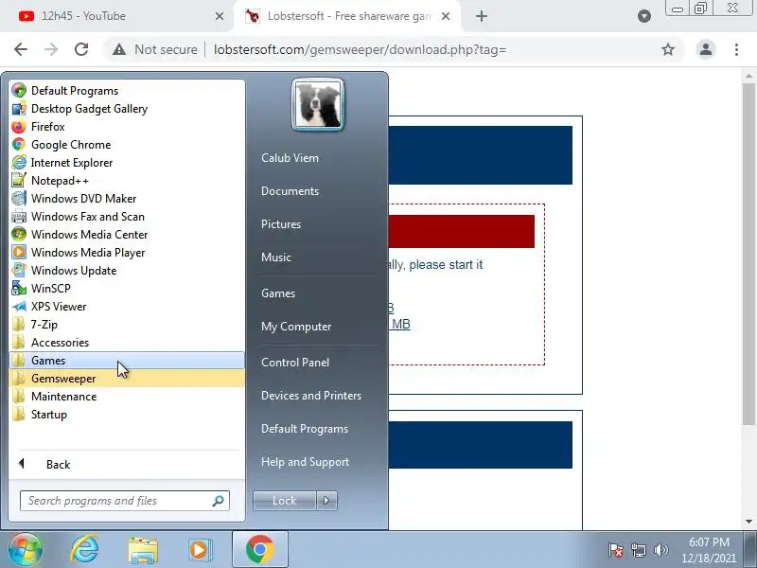Open Internet Explorer from the taskbar
This screenshot has width=757, height=568.
[84, 550]
